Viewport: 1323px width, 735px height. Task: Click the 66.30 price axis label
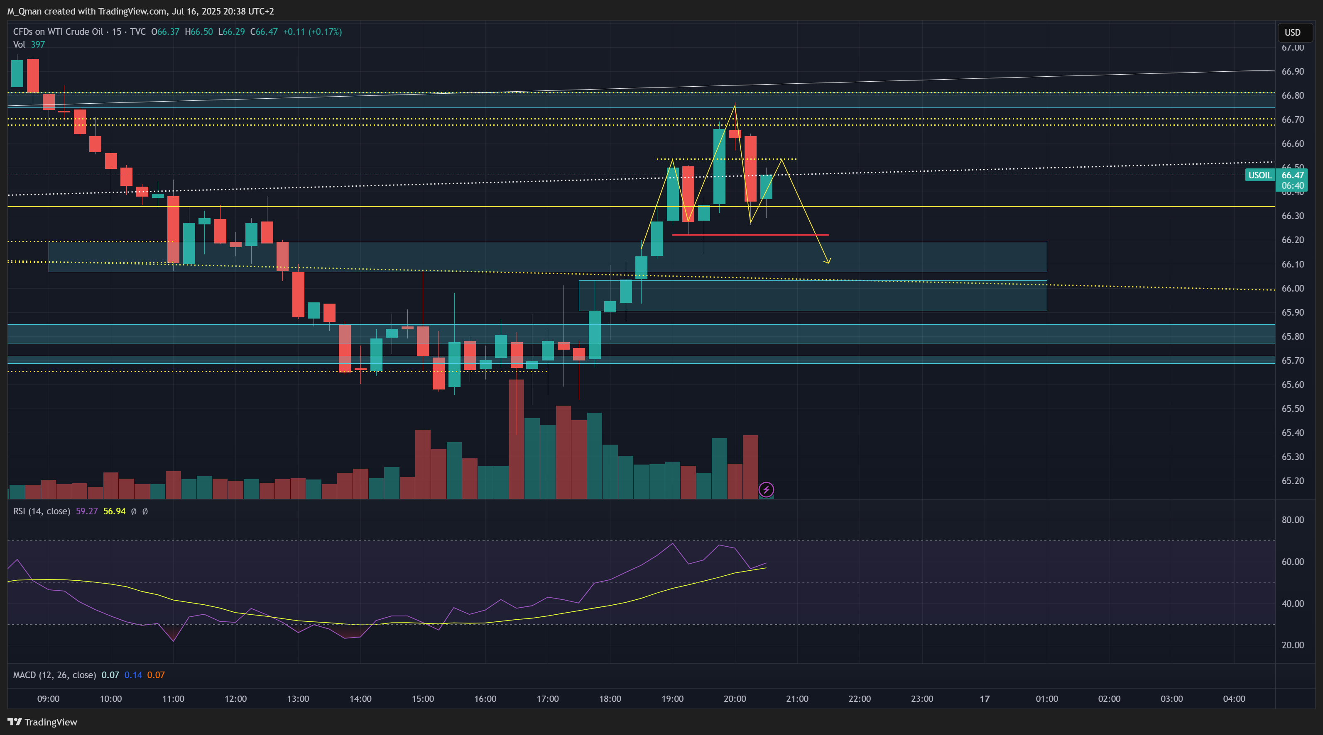tap(1292, 216)
